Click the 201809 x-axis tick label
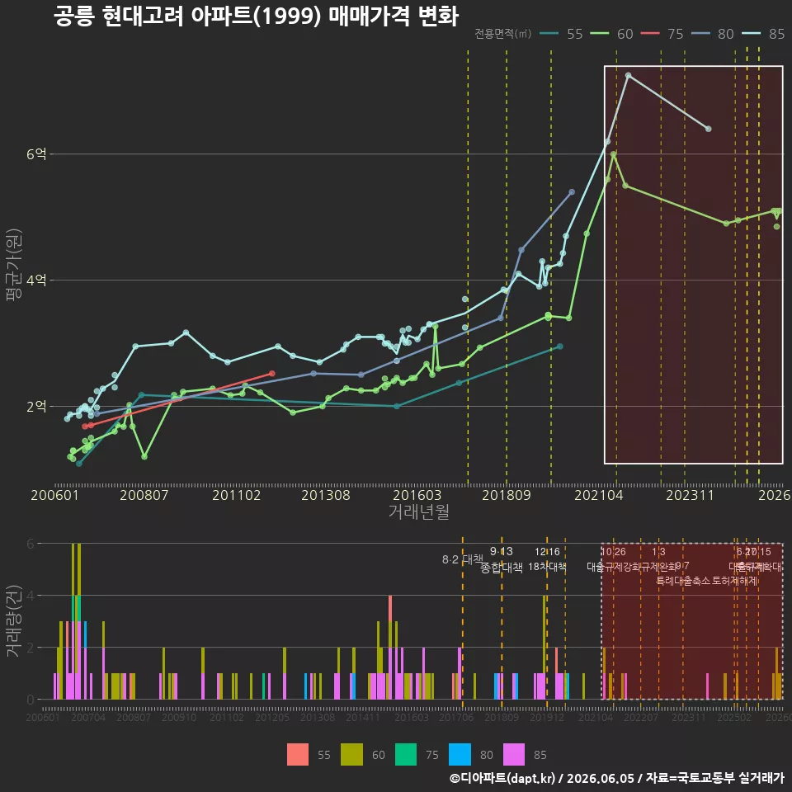The image size is (792, 792). click(506, 495)
